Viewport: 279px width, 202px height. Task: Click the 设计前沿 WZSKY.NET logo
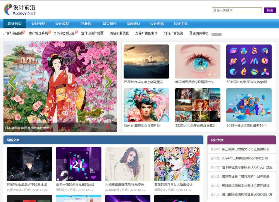coord(20,9)
